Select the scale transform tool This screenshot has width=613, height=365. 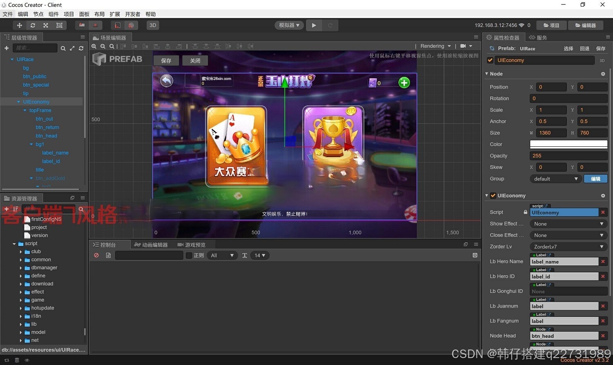[x=46, y=25]
